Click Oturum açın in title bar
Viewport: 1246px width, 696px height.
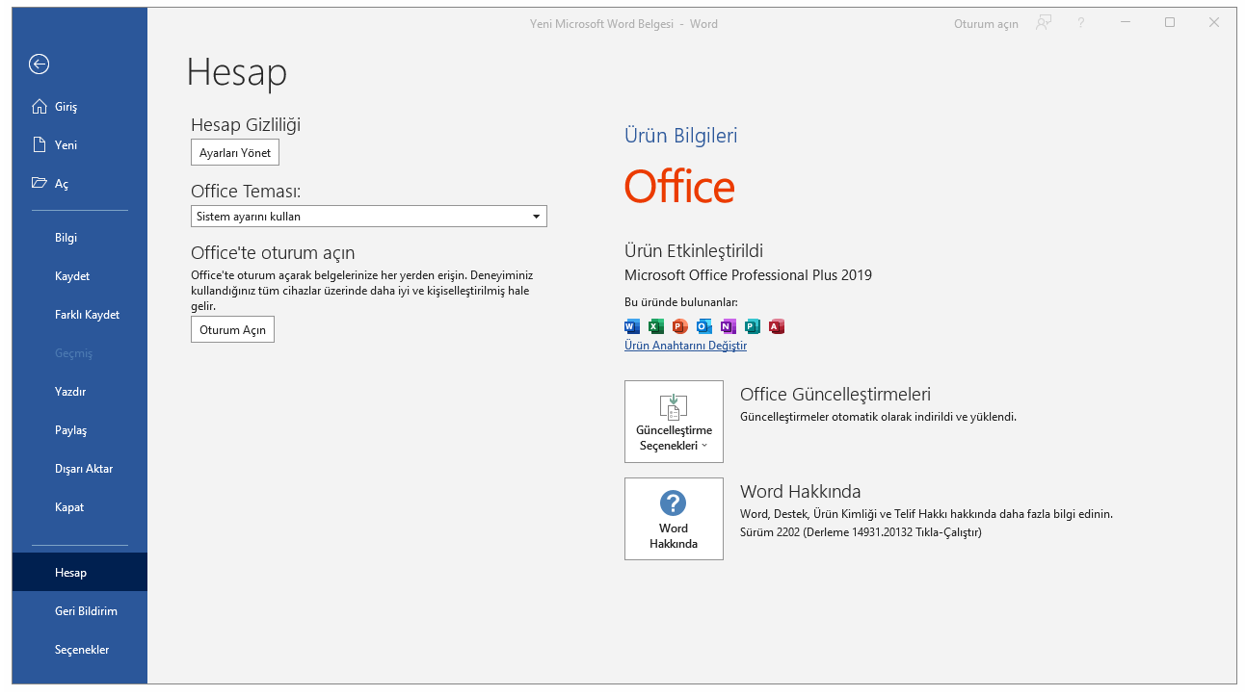click(x=986, y=24)
